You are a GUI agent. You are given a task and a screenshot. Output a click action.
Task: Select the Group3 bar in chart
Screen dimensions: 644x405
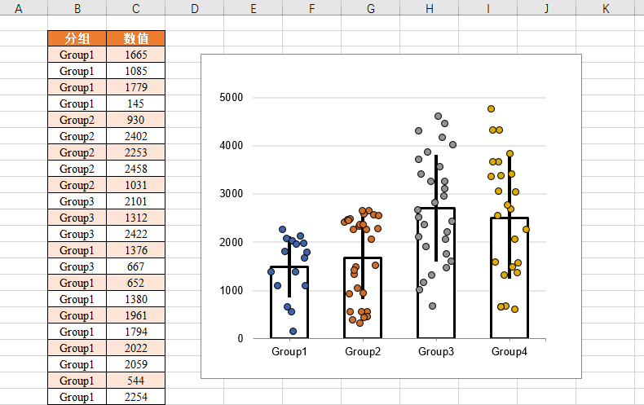click(x=436, y=274)
